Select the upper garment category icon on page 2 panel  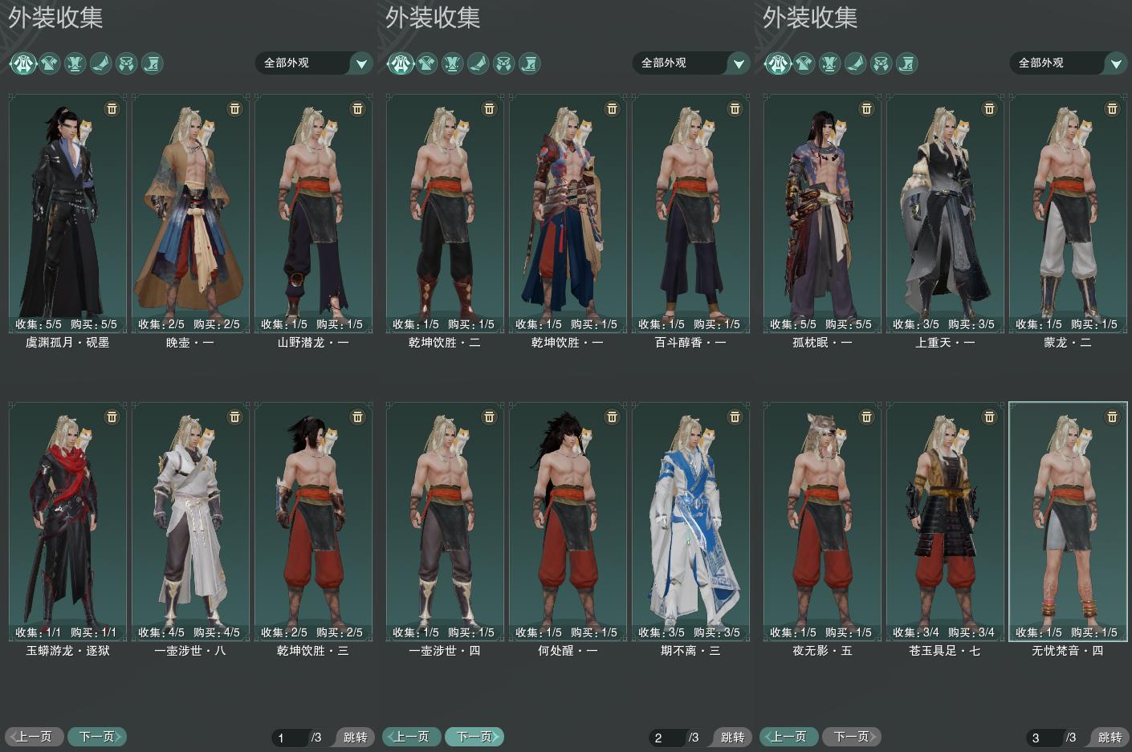tap(426, 63)
